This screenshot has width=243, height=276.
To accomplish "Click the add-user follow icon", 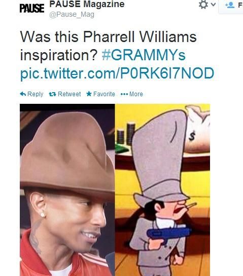I will coord(230,5).
